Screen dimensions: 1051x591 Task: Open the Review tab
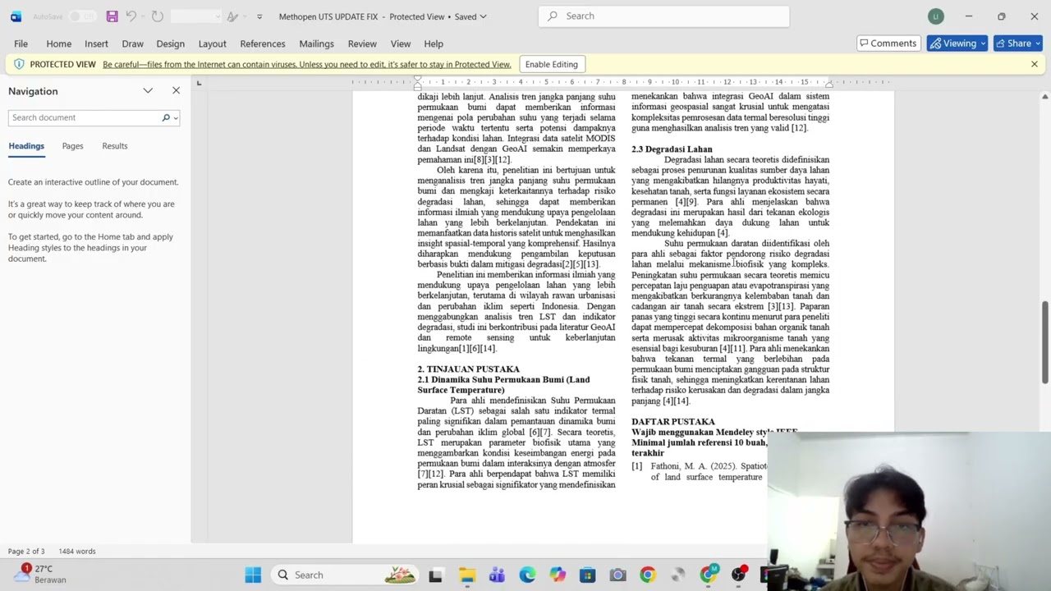coord(362,44)
